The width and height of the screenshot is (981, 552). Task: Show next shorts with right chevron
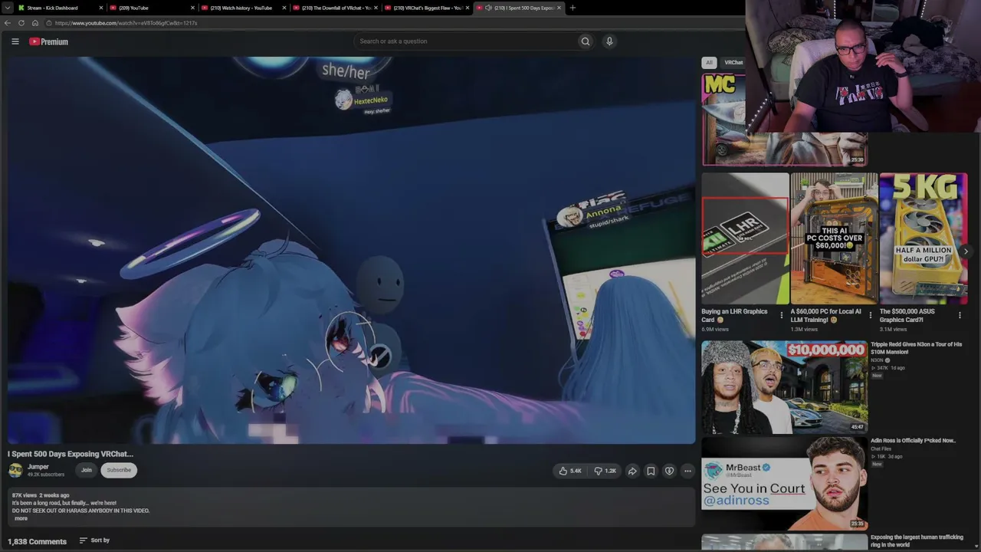(x=966, y=251)
